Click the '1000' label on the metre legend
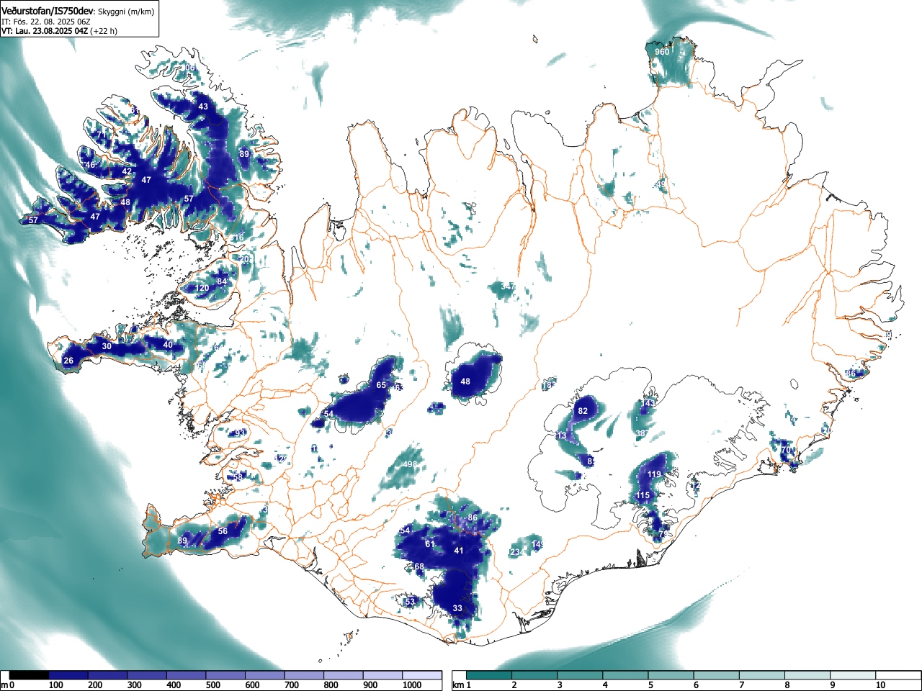The width and height of the screenshot is (922, 691). click(x=413, y=685)
